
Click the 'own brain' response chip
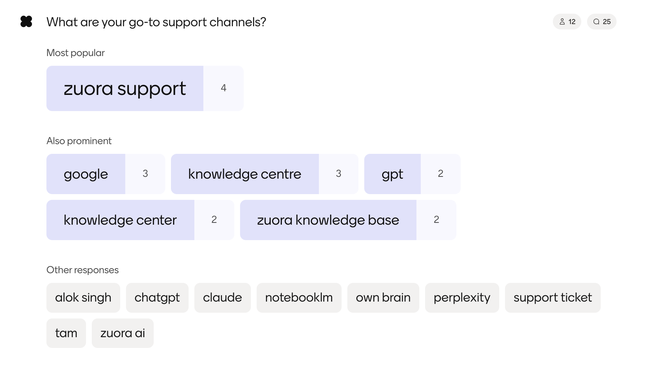(x=383, y=298)
